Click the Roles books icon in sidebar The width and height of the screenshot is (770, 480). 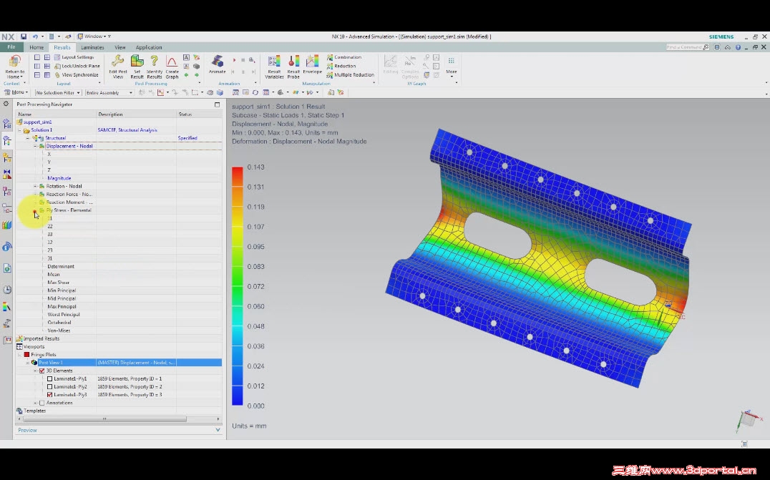pyautogui.click(x=7, y=225)
